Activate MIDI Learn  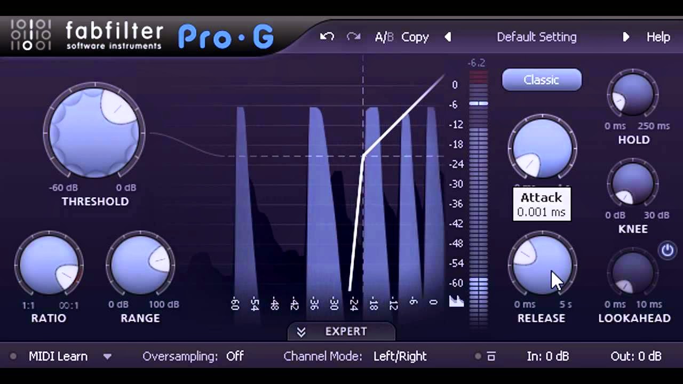click(x=58, y=356)
